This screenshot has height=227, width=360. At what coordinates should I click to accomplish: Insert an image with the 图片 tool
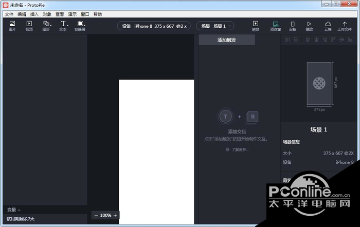(12, 26)
